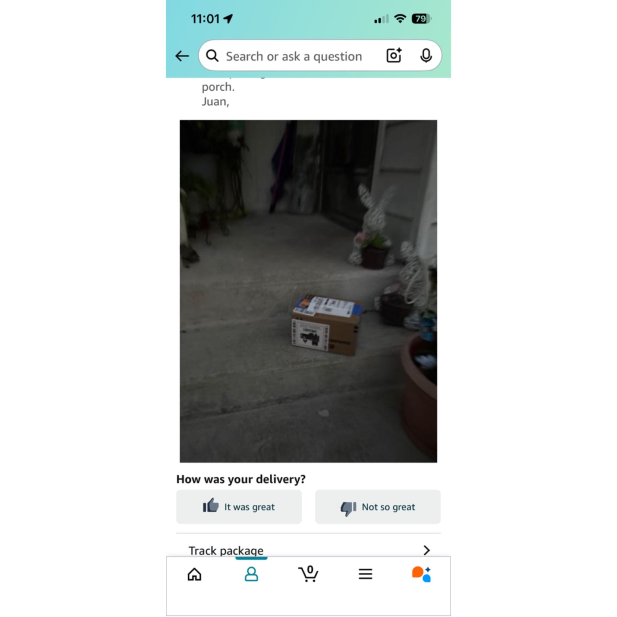Select the 'It was great' button
Viewport: 617px width, 617px height.
[239, 507]
